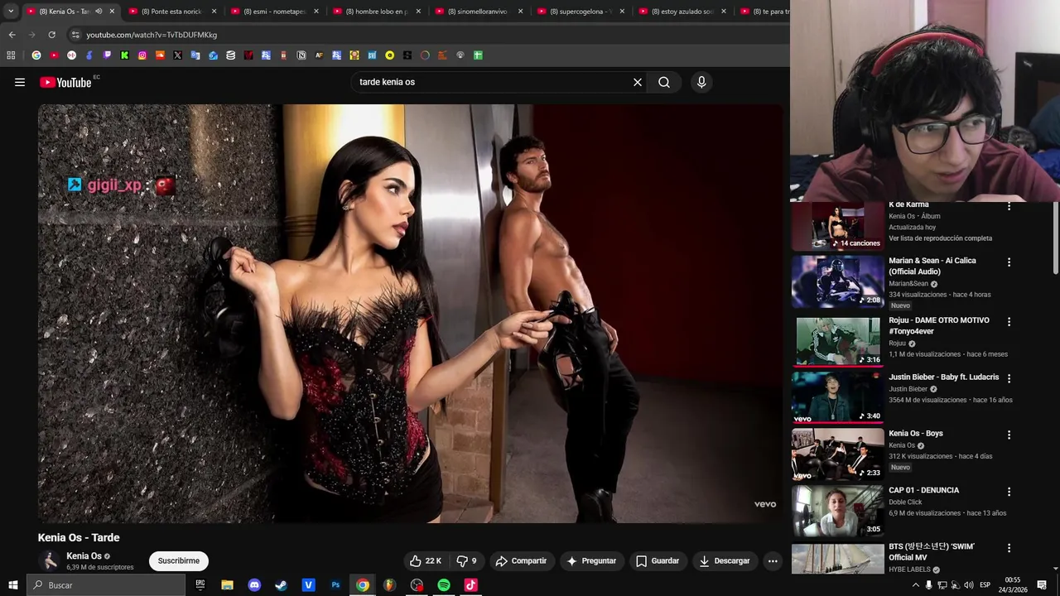This screenshot has height=596, width=1060.
Task: Save the video with Guardar
Action: coord(658,560)
